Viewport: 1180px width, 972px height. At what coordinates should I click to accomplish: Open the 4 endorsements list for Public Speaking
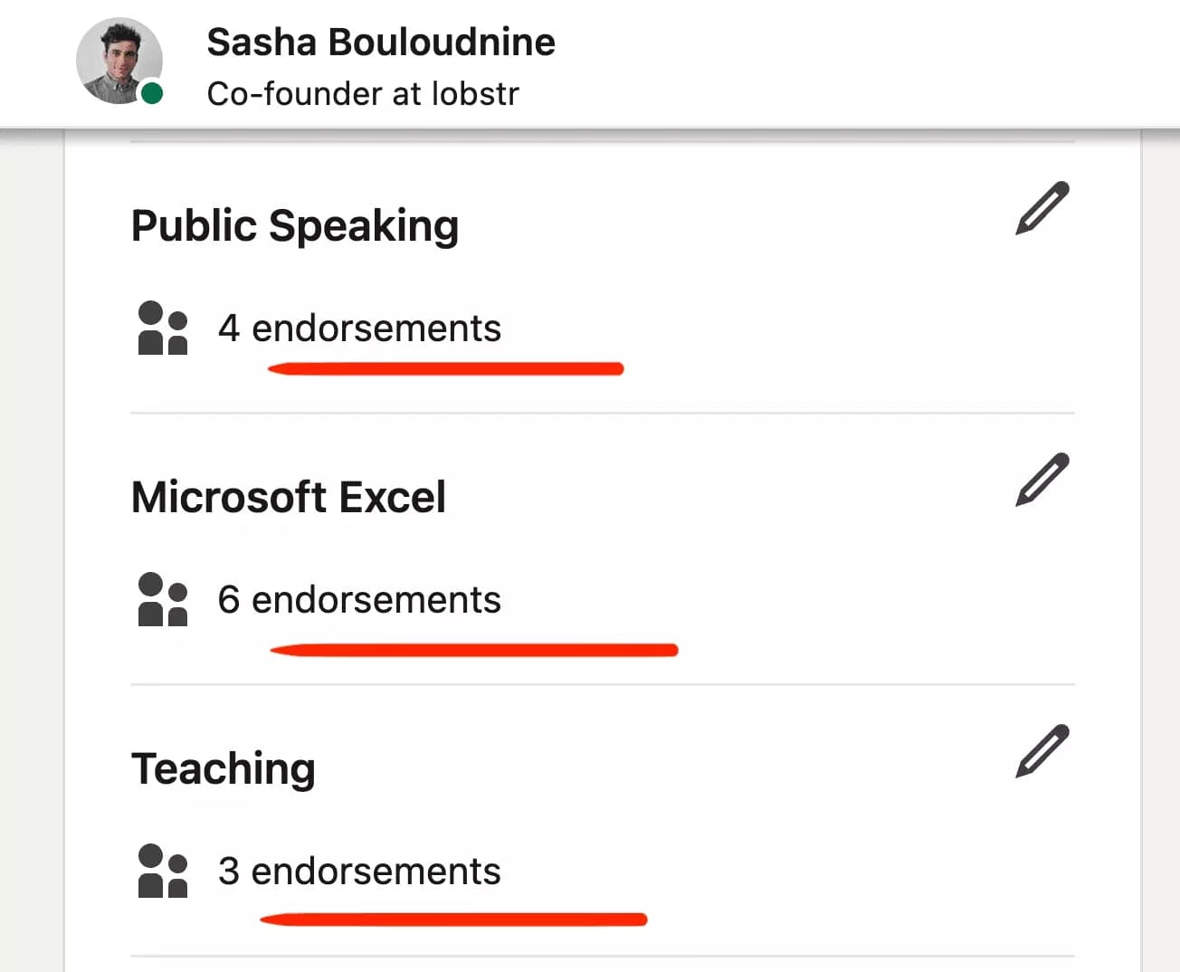359,328
